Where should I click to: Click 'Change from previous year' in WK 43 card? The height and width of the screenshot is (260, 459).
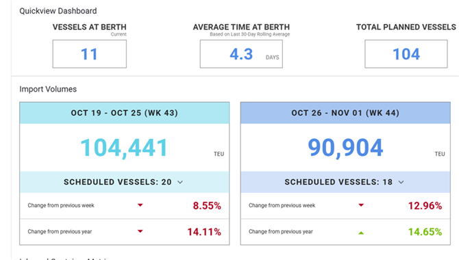click(x=60, y=232)
